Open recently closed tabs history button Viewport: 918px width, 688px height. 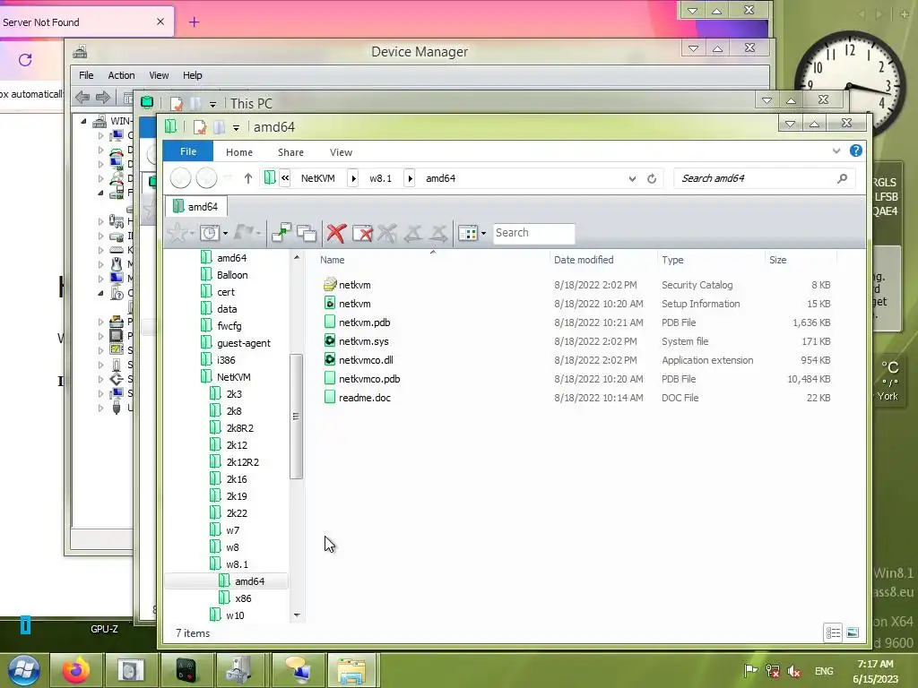click(x=209, y=233)
